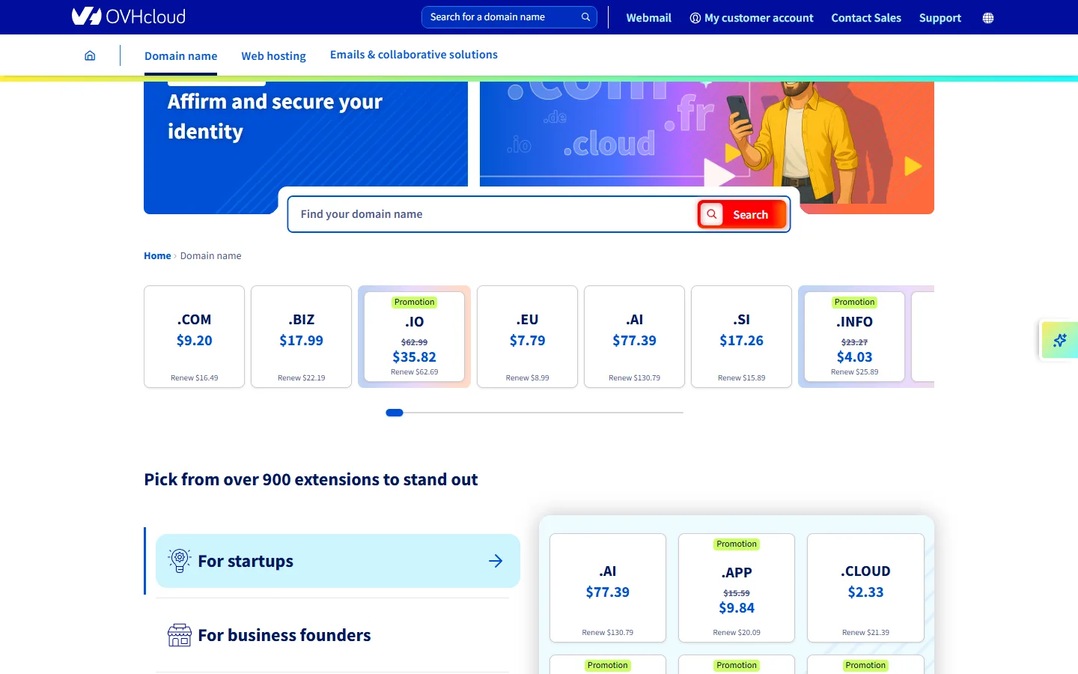Screen dimensions: 1078x674
Task: Expand the For startups category
Action: click(x=338, y=561)
